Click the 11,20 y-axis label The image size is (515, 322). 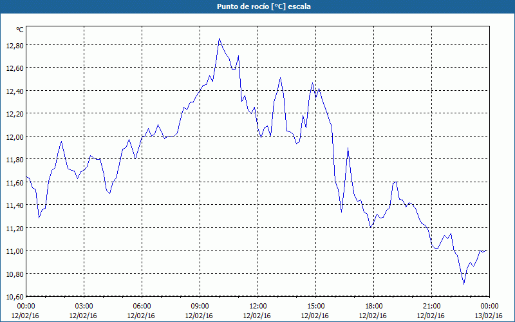point(15,229)
